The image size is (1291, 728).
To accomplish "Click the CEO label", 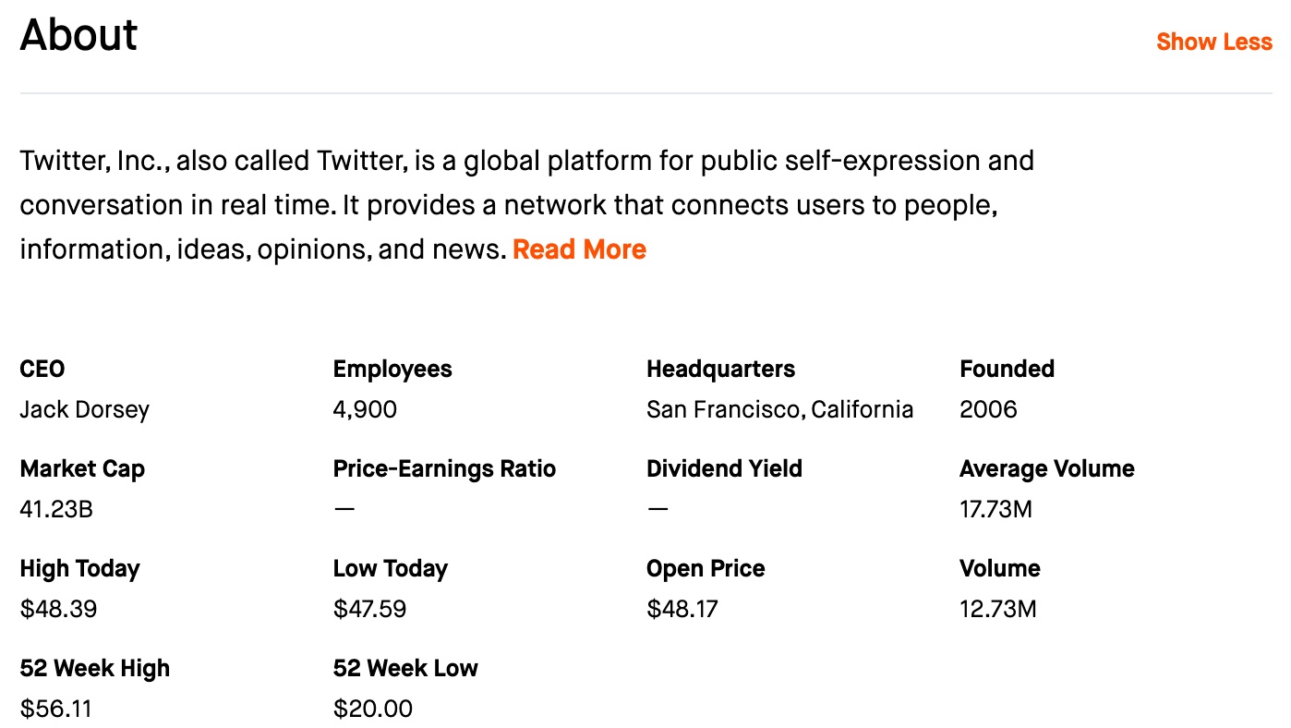I will (41, 369).
